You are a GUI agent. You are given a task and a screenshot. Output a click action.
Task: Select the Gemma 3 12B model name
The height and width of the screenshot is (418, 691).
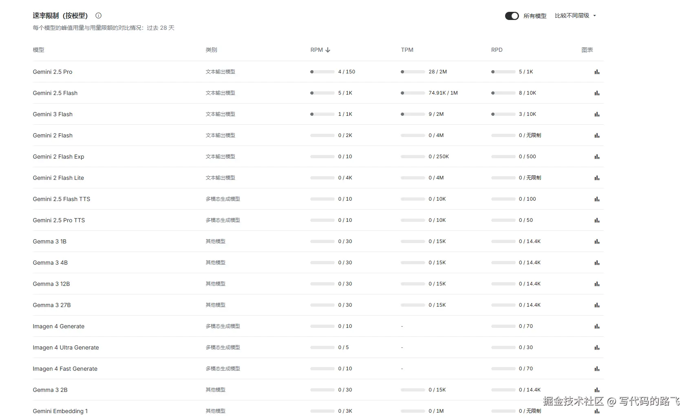click(x=51, y=284)
